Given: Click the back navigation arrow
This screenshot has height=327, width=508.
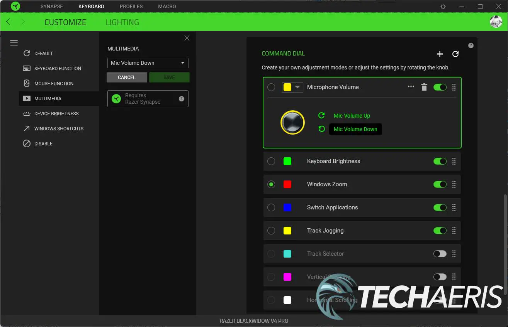Looking at the screenshot, I should [x=8, y=22].
